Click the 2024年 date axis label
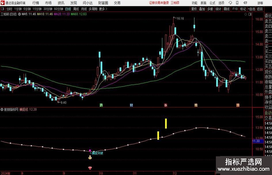This screenshot has height=175, width=272. point(5,173)
